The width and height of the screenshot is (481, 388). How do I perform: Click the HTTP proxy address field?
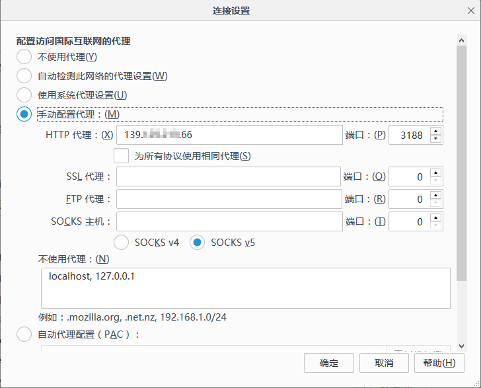[229, 135]
